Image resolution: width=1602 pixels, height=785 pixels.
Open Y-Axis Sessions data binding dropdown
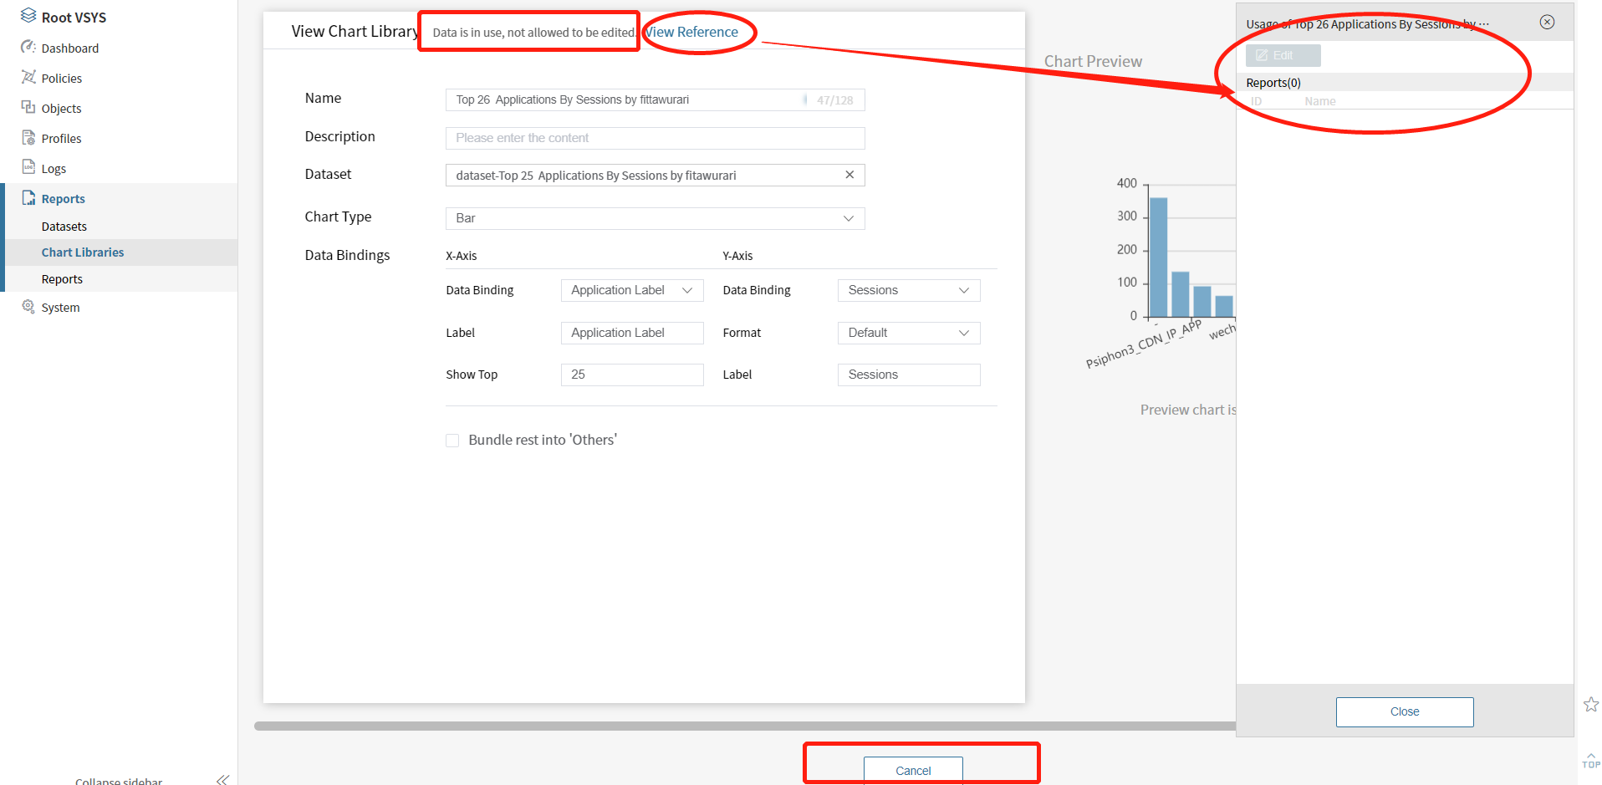point(908,290)
